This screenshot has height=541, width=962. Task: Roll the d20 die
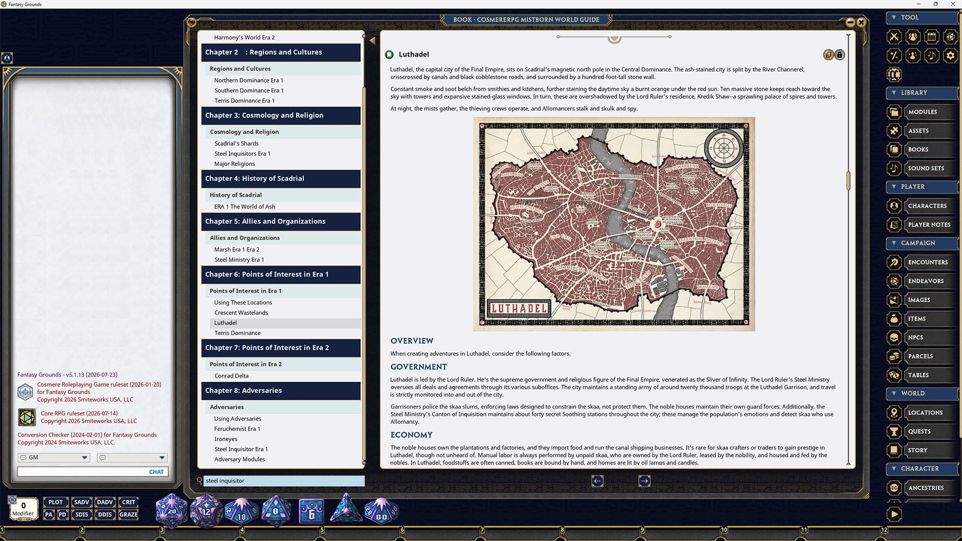pos(171,511)
